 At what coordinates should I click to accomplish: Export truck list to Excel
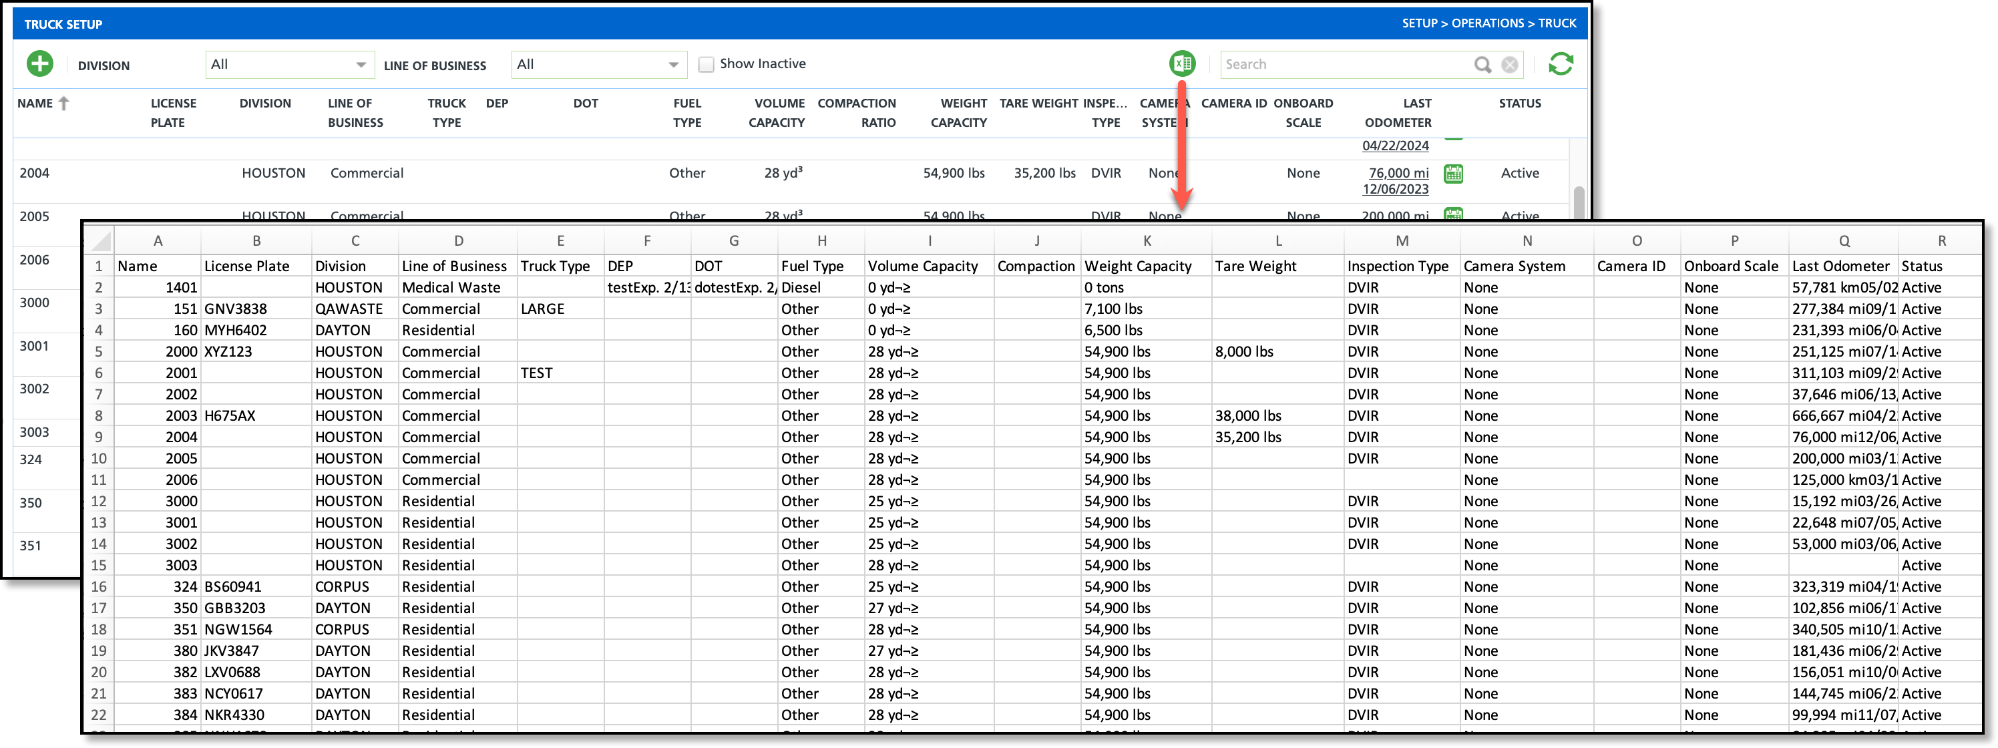point(1182,63)
